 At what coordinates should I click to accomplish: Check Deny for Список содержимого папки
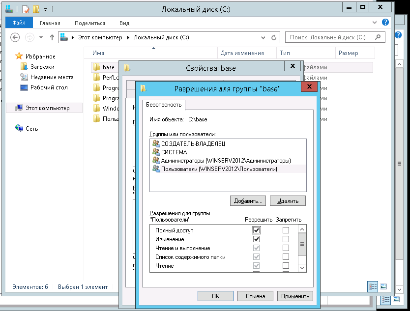tap(286, 257)
